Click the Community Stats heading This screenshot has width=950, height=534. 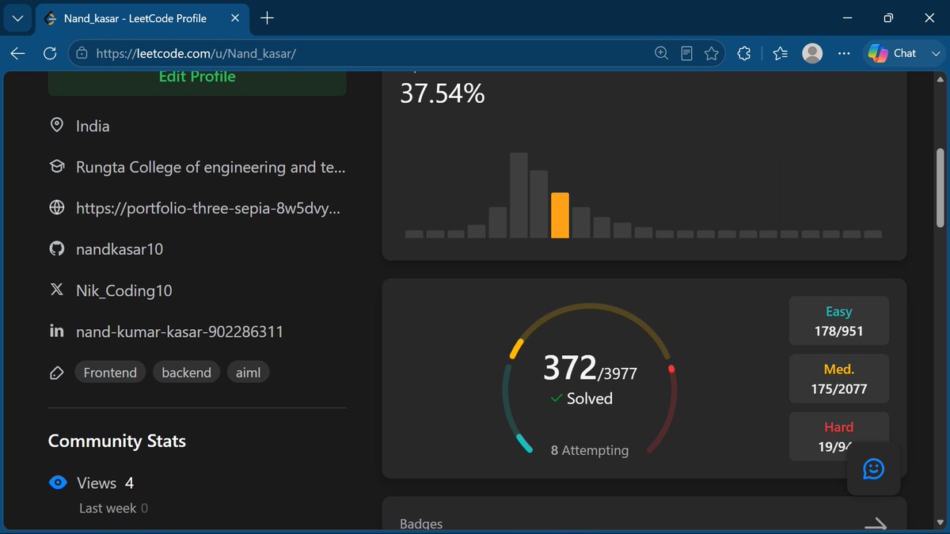pos(117,441)
